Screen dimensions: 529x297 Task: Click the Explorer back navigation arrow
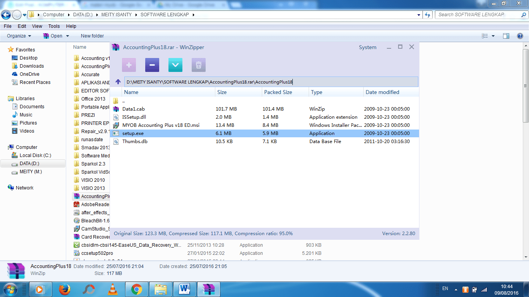pyautogui.click(x=6, y=15)
